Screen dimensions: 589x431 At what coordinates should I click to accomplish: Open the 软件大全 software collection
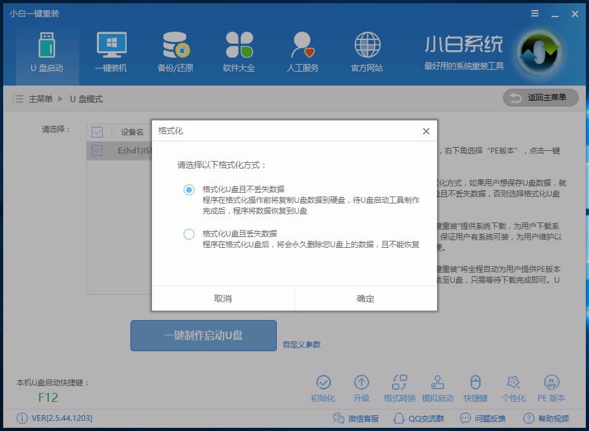coord(238,49)
